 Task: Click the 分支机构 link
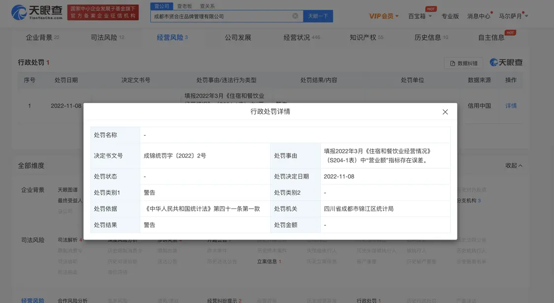[468, 200]
